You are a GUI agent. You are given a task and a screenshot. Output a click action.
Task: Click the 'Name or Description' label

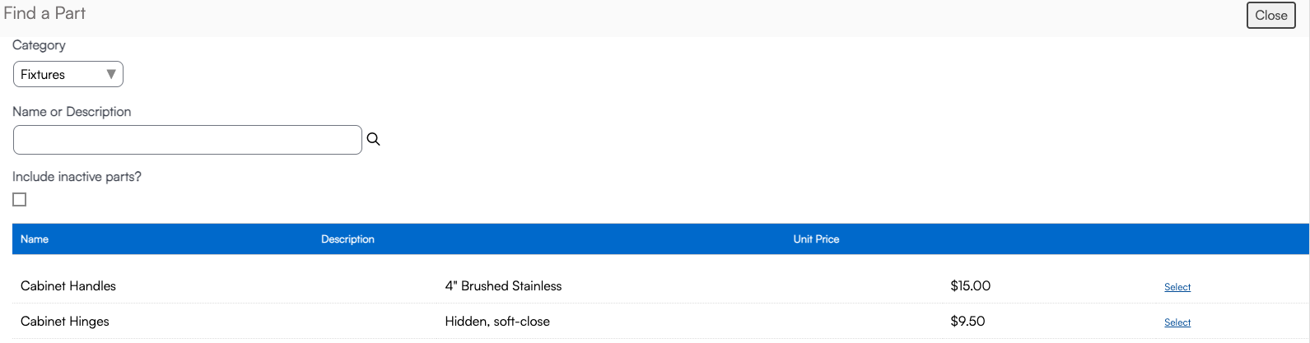point(72,112)
